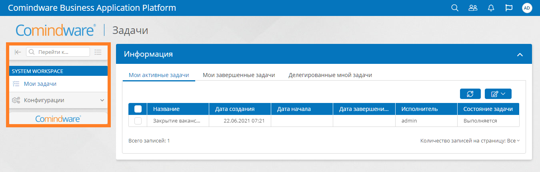Click the admin executor cell
This screenshot has width=540, height=172.
point(426,121)
